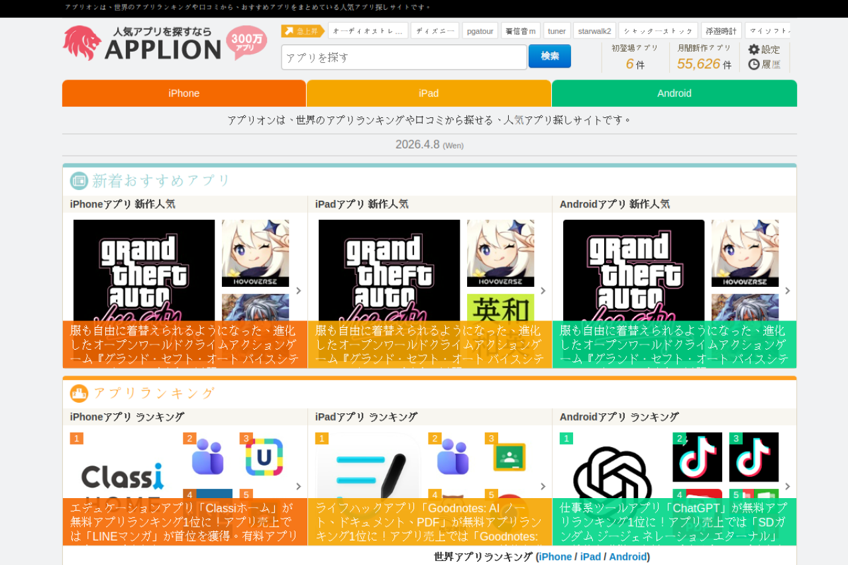Image resolution: width=848 pixels, height=565 pixels.
Task: Open history via the clock icon
Action: tap(754, 64)
